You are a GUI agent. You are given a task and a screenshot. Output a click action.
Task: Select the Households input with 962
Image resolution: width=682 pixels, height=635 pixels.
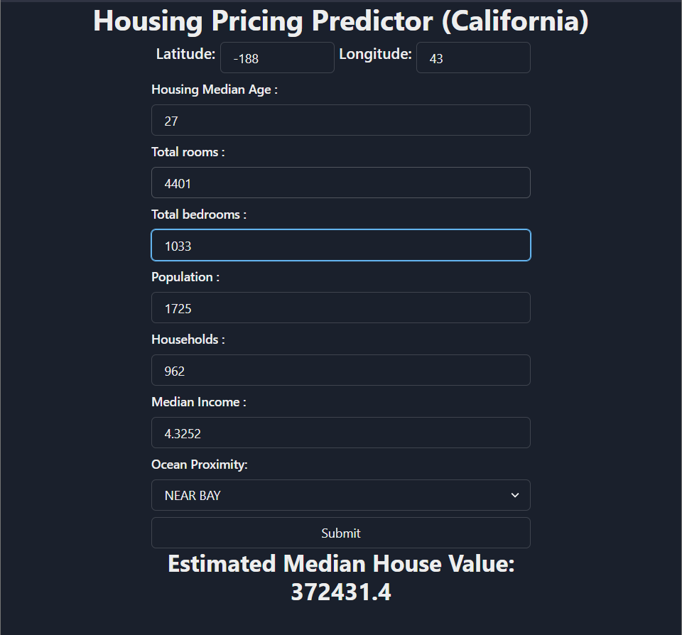pyautogui.click(x=340, y=370)
